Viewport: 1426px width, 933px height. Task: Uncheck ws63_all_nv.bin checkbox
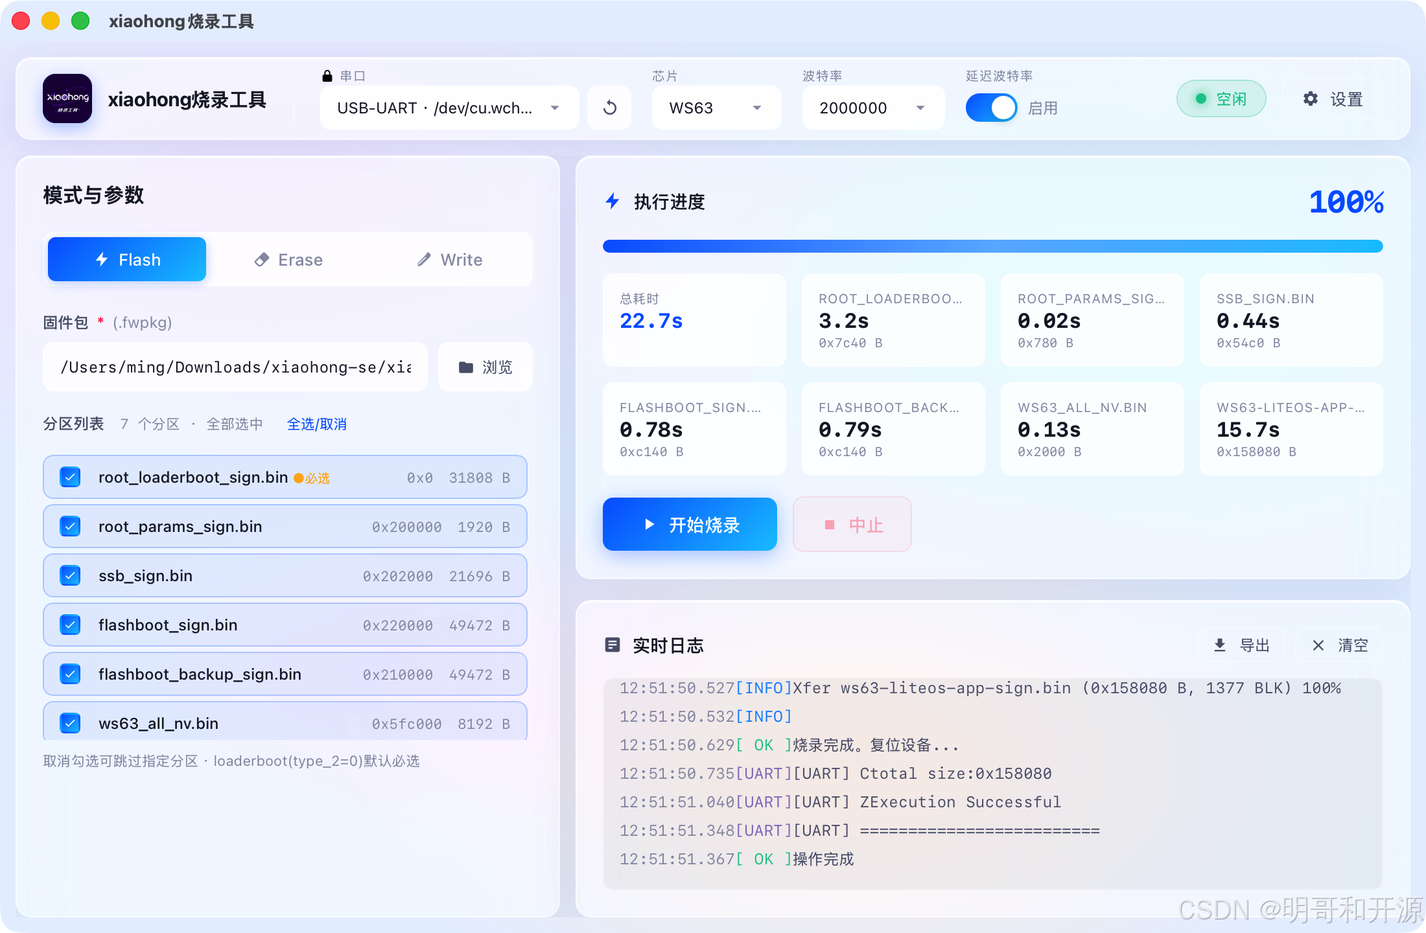(x=70, y=723)
